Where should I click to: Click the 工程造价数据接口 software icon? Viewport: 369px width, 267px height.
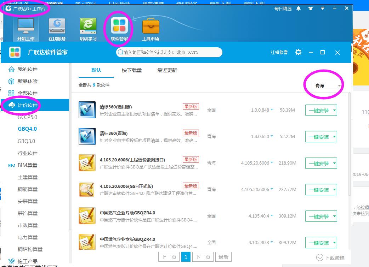click(87, 163)
